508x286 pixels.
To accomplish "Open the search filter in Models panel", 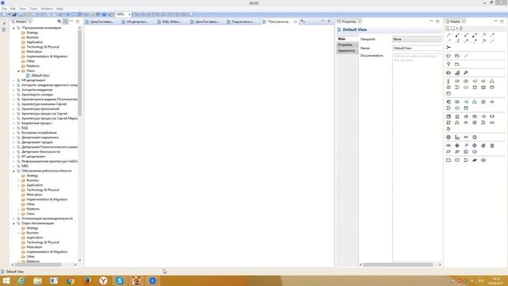I will (60, 21).
